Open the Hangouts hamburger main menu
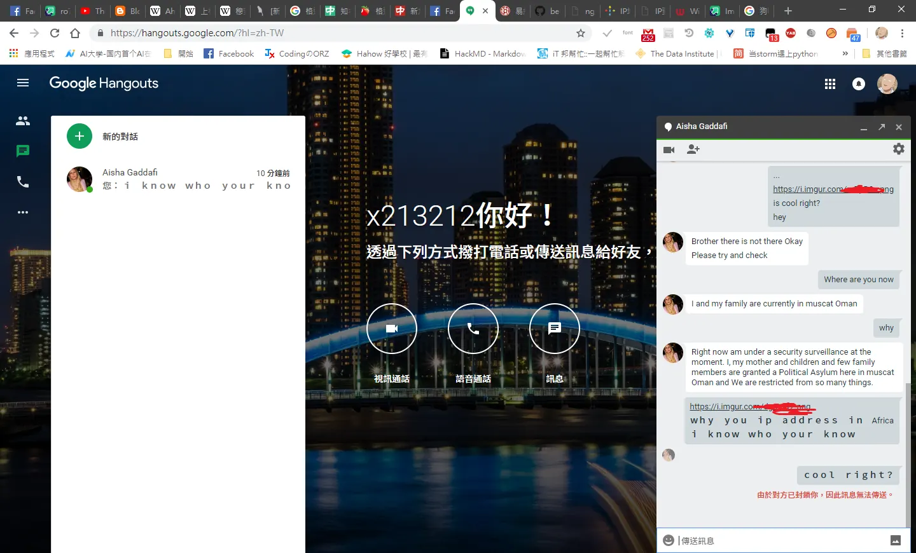Viewport: 916px width, 553px height. pos(23,83)
